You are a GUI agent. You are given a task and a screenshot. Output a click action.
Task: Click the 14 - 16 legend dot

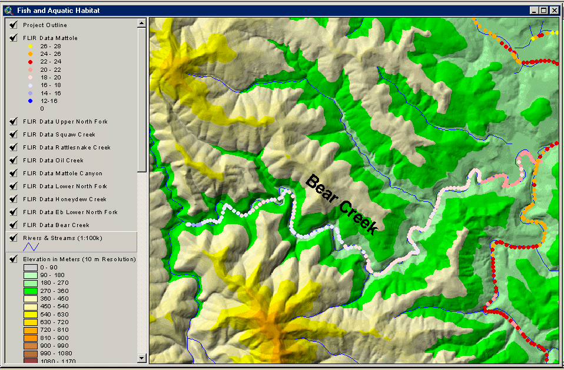[31, 93]
